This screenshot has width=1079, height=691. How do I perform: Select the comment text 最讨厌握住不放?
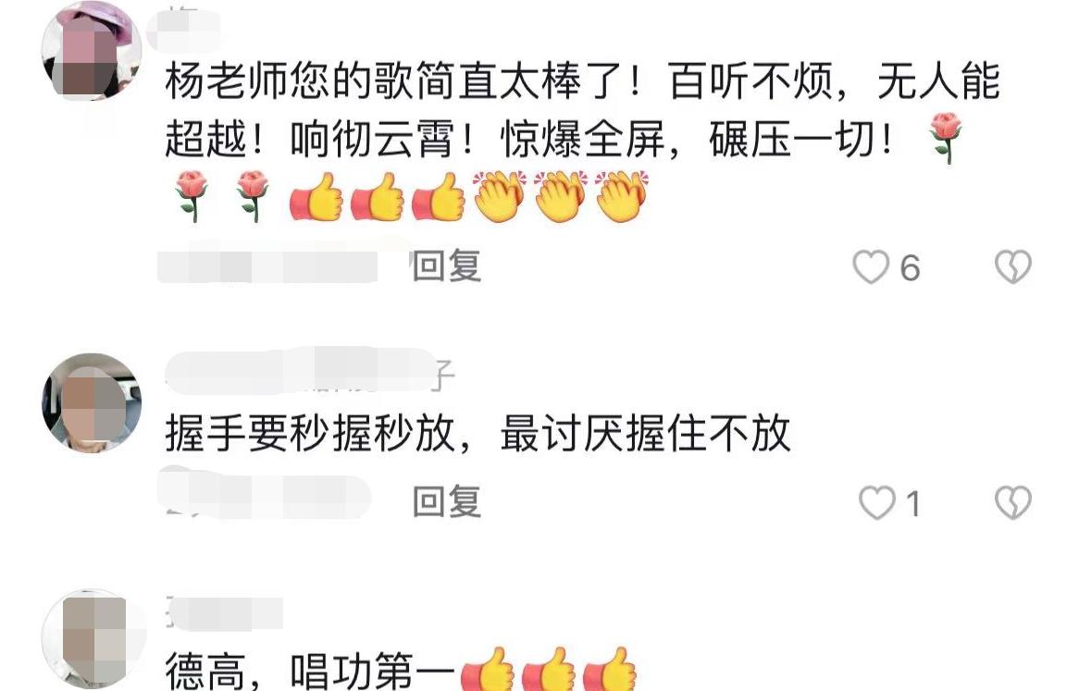click(645, 433)
